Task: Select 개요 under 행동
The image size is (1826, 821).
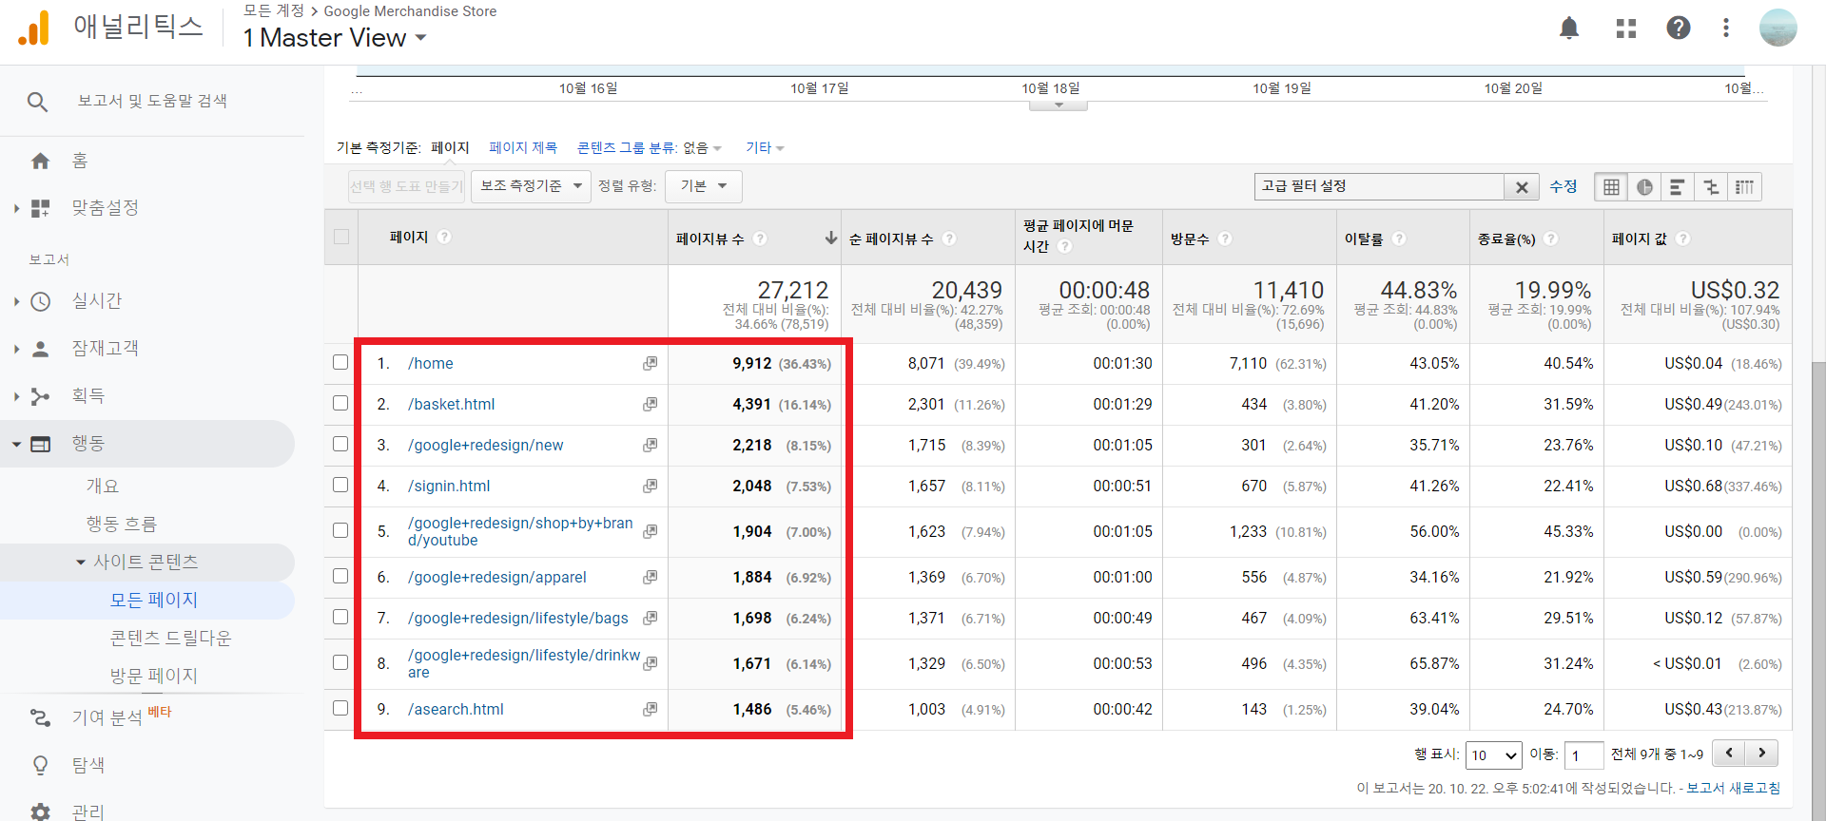Action: click(x=103, y=486)
